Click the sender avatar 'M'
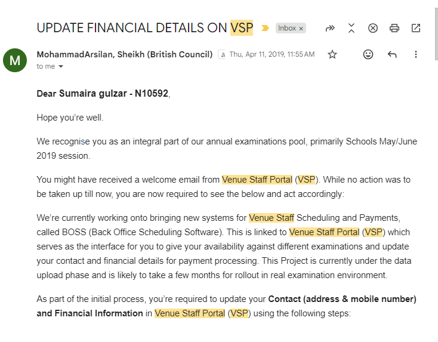Viewport: 438px width, 342px height. coord(15,60)
